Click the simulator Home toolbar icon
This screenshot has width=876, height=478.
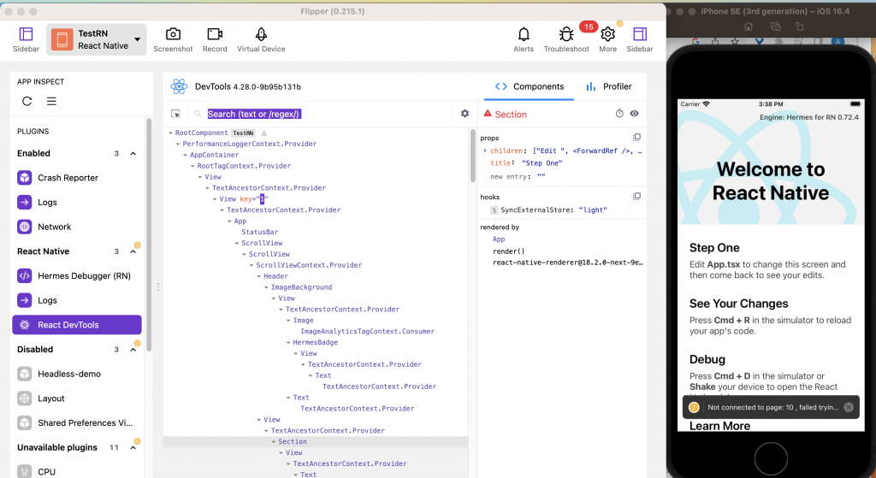click(x=748, y=27)
